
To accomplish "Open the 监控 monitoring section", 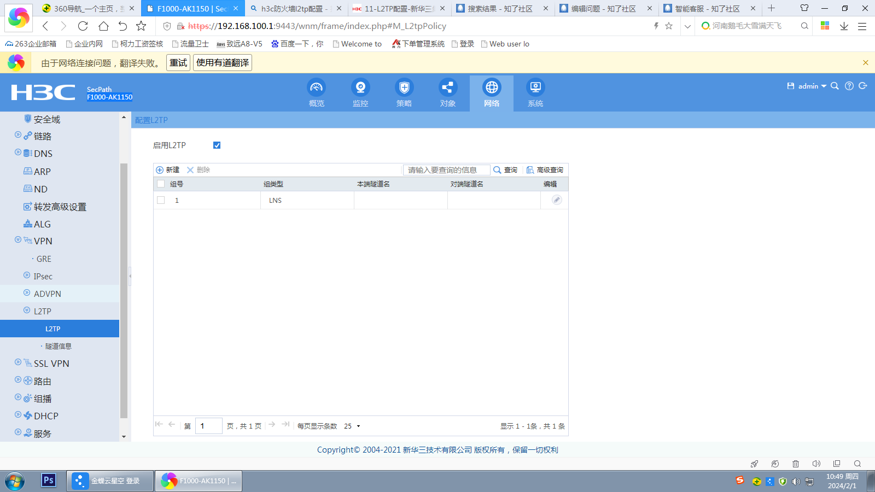I will 360,93.
